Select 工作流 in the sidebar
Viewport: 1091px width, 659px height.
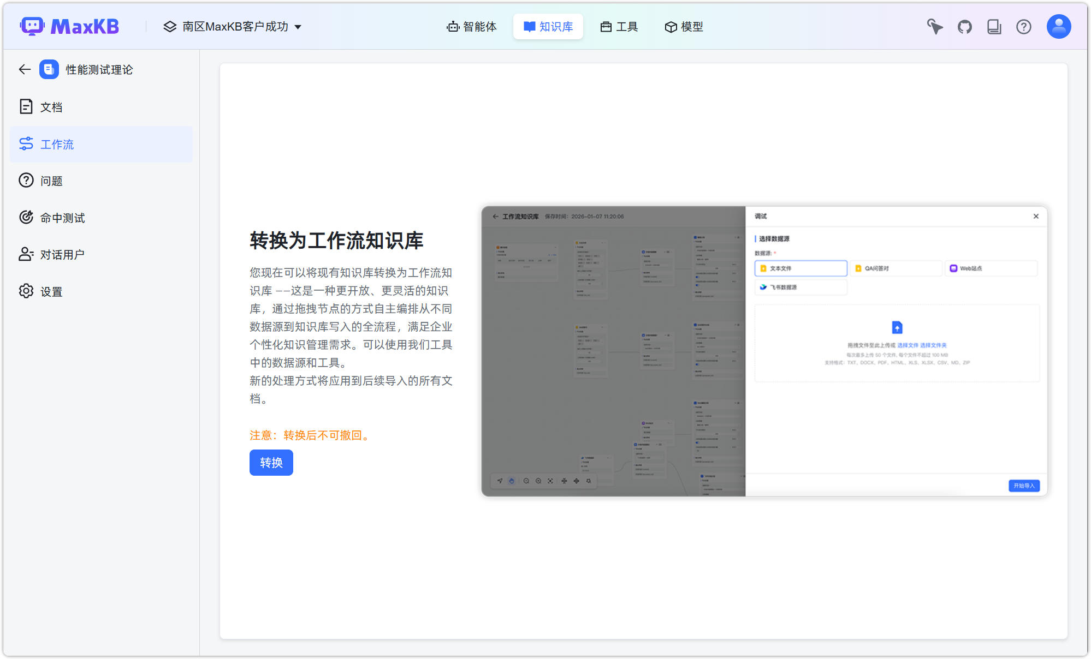(x=57, y=144)
